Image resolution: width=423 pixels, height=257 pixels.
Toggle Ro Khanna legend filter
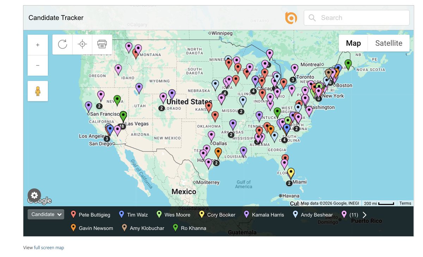(x=189, y=228)
